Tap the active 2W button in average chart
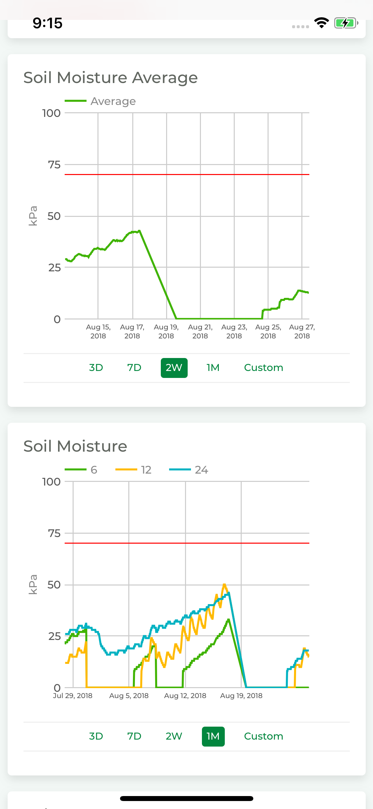Viewport: 373px width, 809px height. tap(174, 368)
